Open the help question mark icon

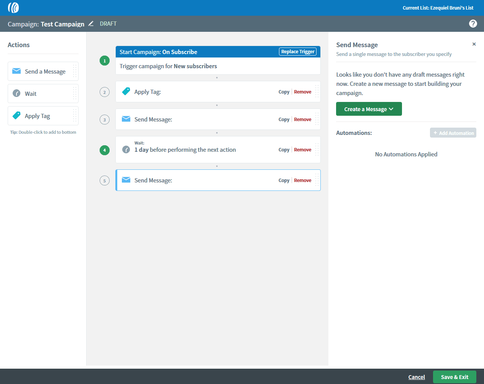point(473,23)
